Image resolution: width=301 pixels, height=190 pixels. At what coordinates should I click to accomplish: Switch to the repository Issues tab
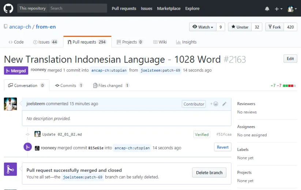45,42
